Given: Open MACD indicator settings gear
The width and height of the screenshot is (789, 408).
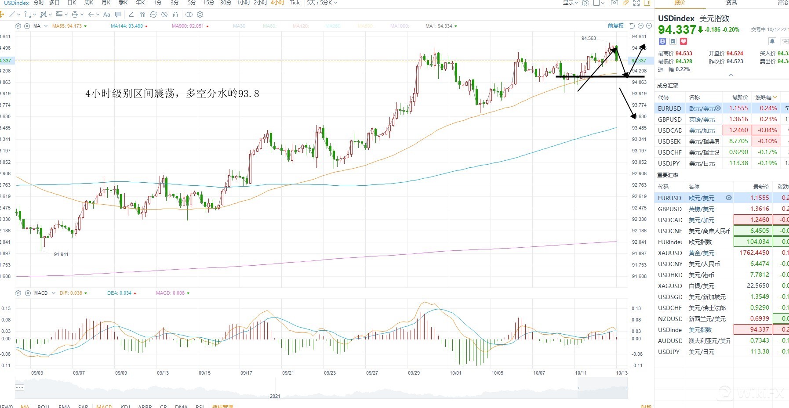Looking at the screenshot, I should tap(18, 293).
